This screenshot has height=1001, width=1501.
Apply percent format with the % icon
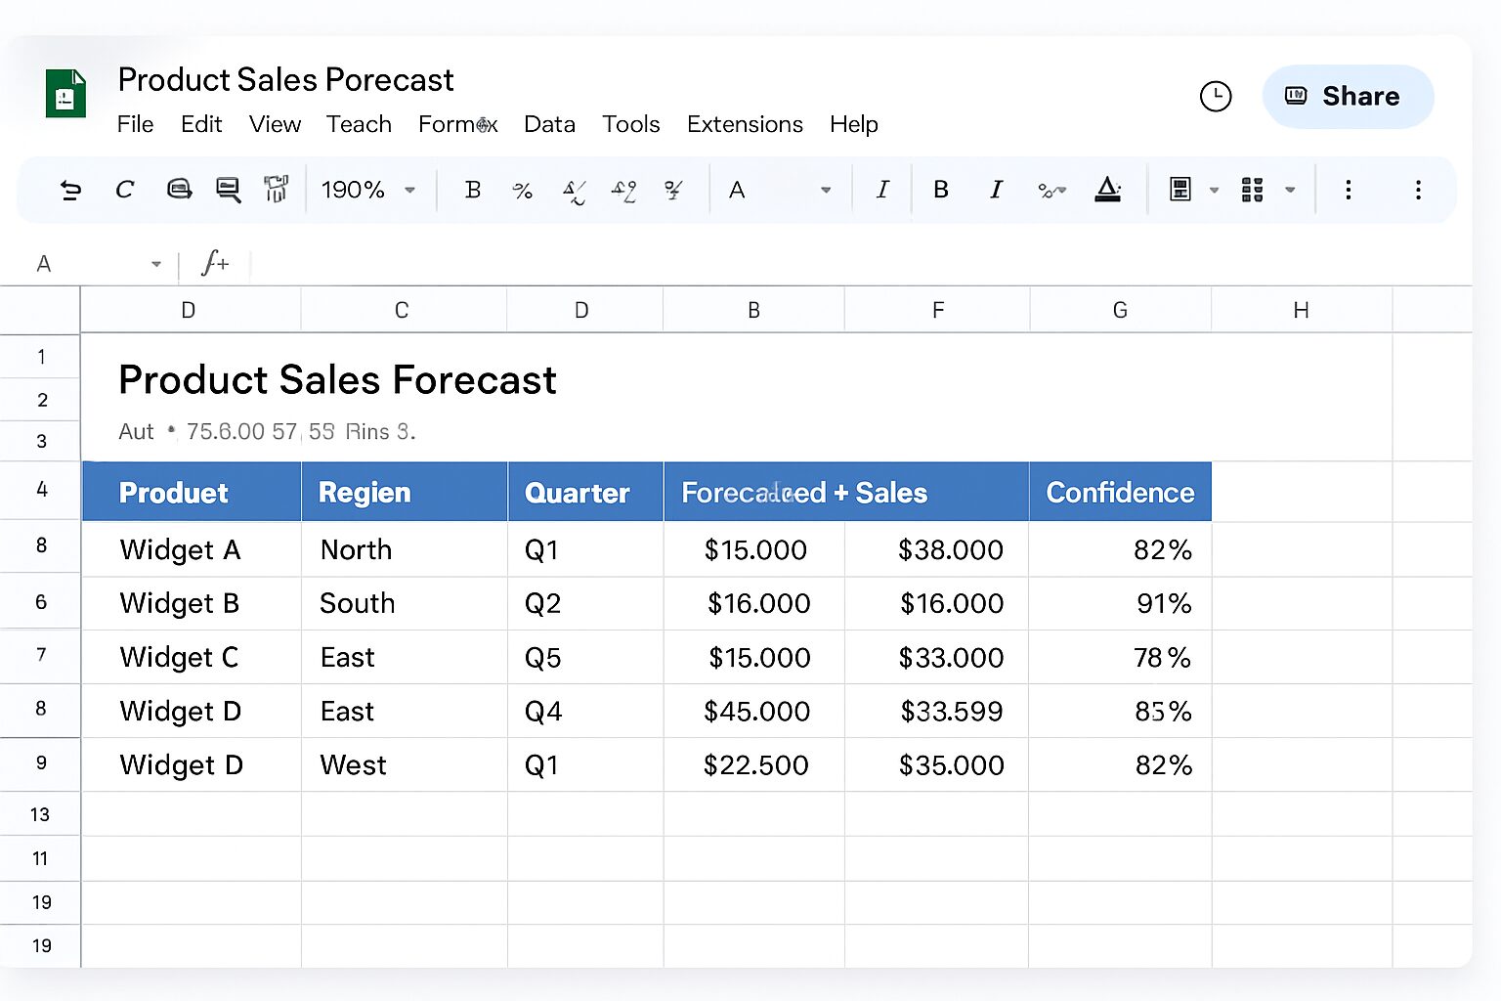(x=523, y=191)
